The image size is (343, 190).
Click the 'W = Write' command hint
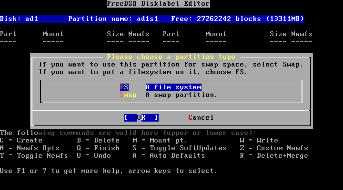coord(259,140)
